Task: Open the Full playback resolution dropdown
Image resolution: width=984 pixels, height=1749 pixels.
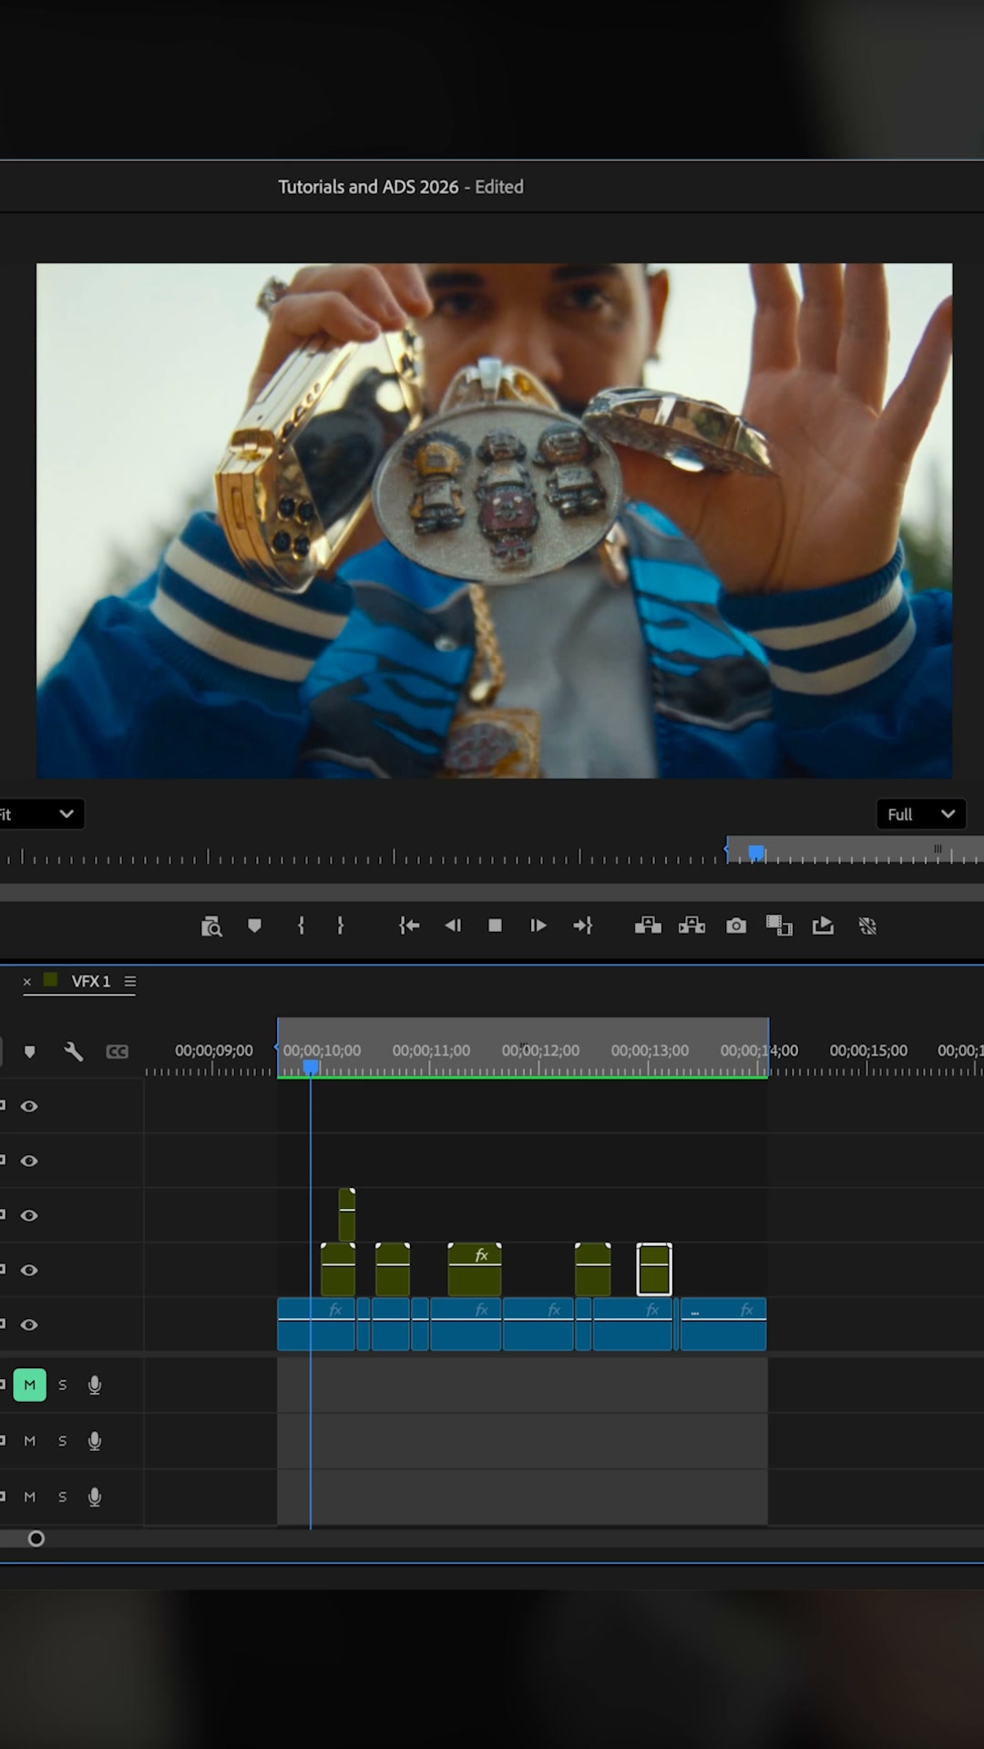Action: [x=921, y=814]
